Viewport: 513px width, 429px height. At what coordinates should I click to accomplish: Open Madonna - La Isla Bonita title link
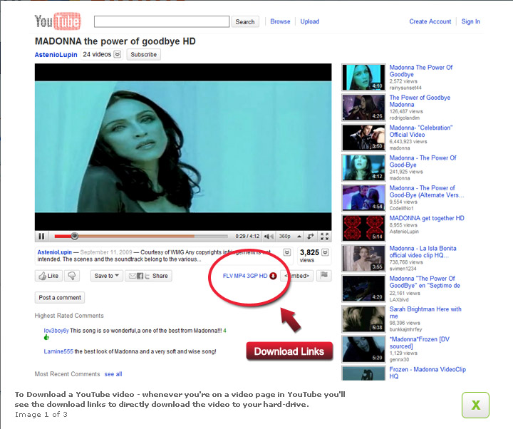pyautogui.click(x=423, y=252)
